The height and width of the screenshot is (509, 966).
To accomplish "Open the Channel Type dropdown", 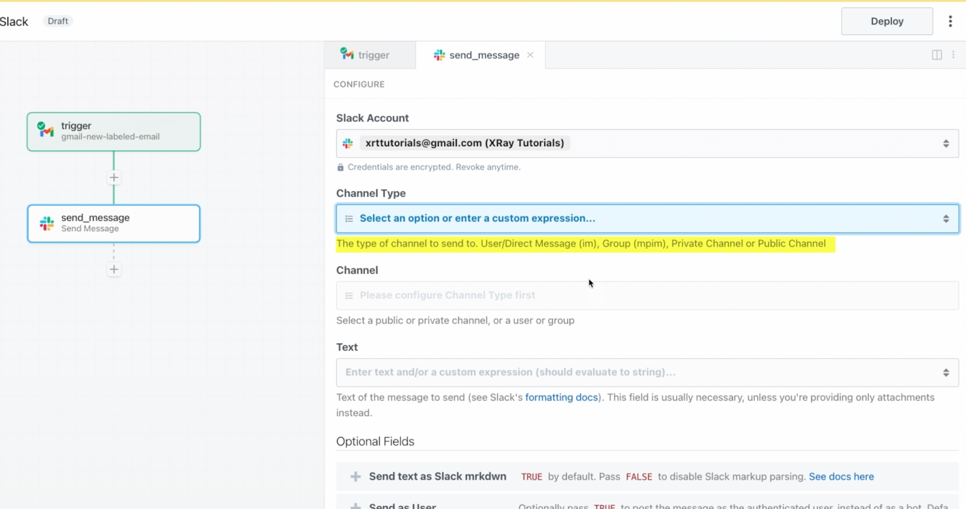I will (x=647, y=219).
